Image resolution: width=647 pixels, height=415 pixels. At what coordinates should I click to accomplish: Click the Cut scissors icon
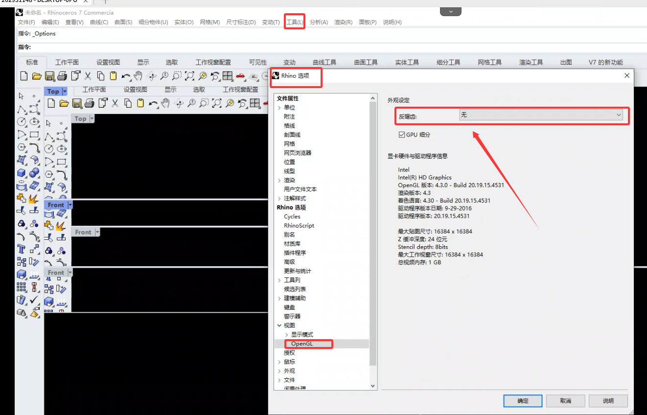coord(88,76)
